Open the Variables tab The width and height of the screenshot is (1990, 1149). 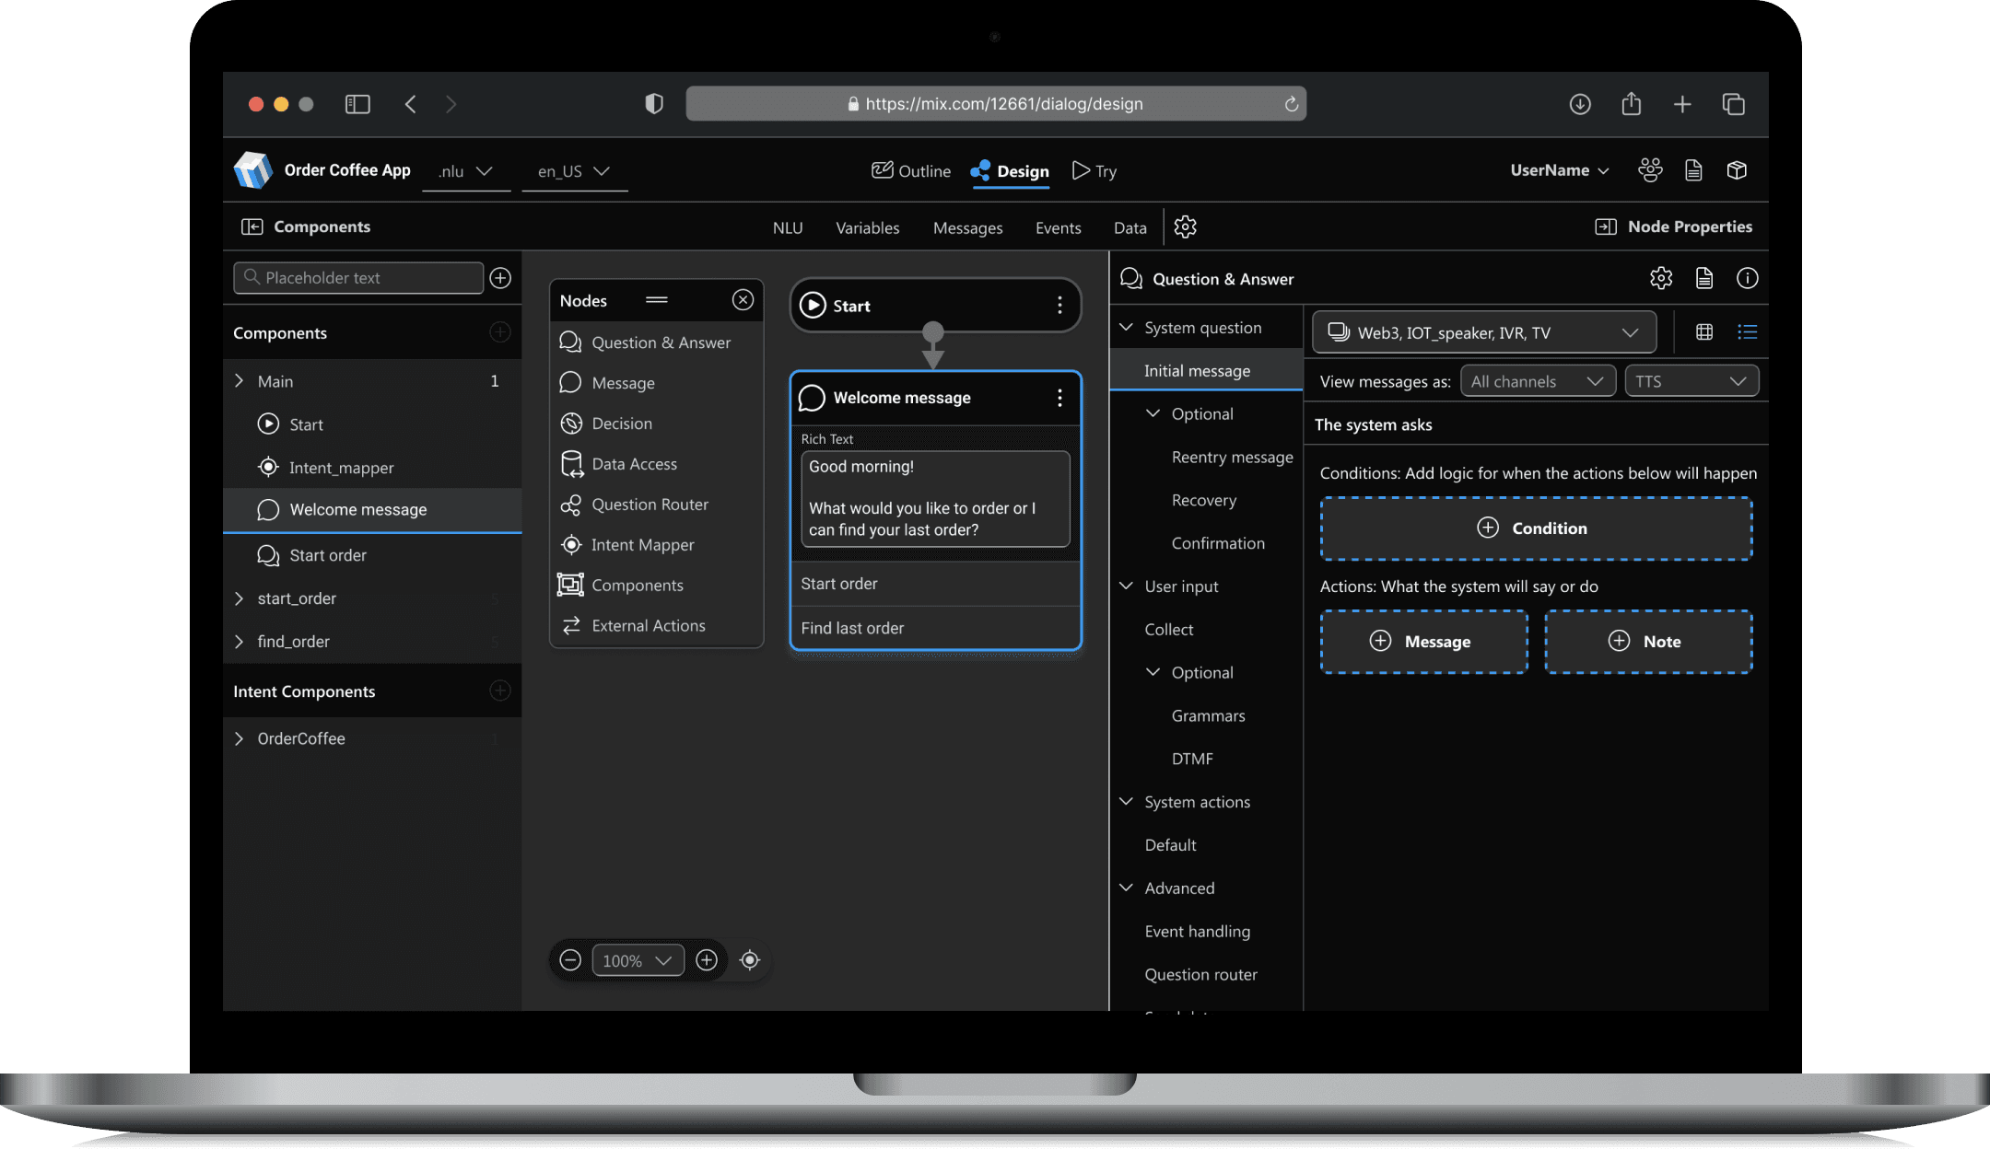[867, 228]
